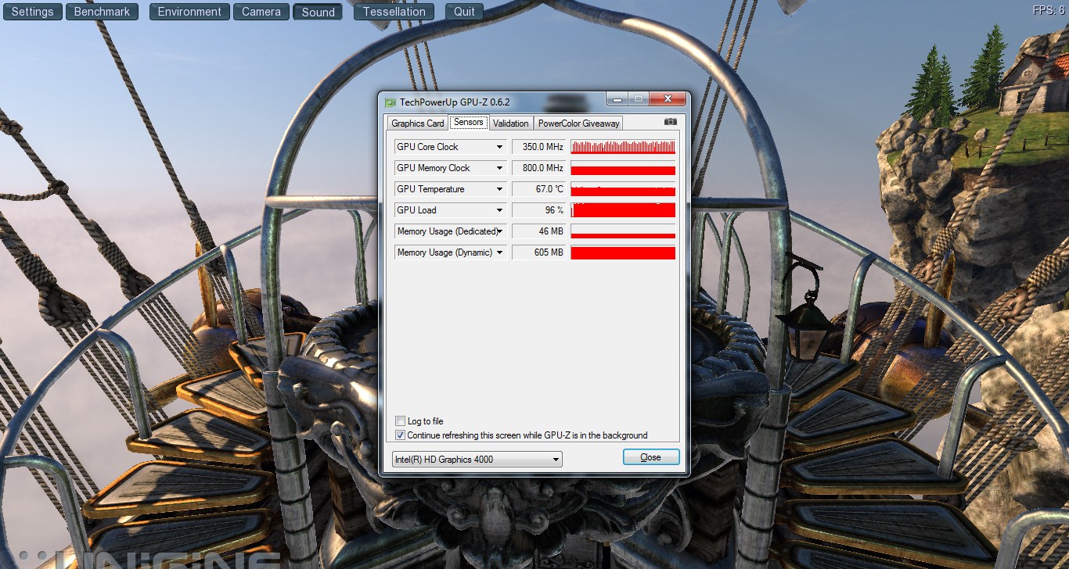Open the PowerColor Giveaway tab

578,123
